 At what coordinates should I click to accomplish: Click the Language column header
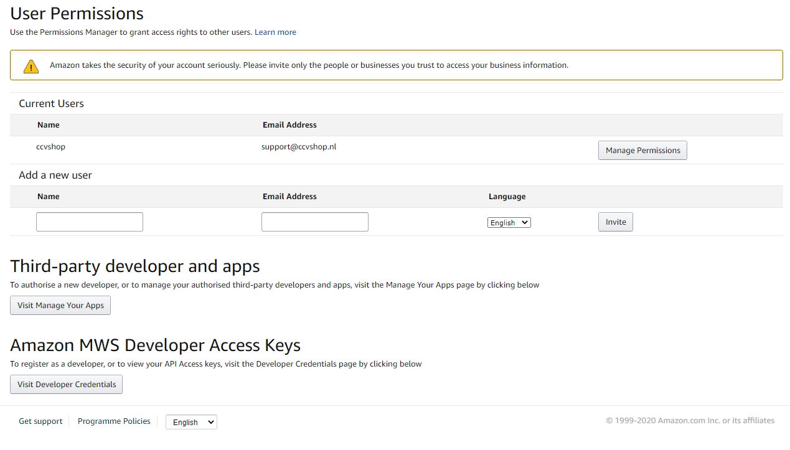507,197
